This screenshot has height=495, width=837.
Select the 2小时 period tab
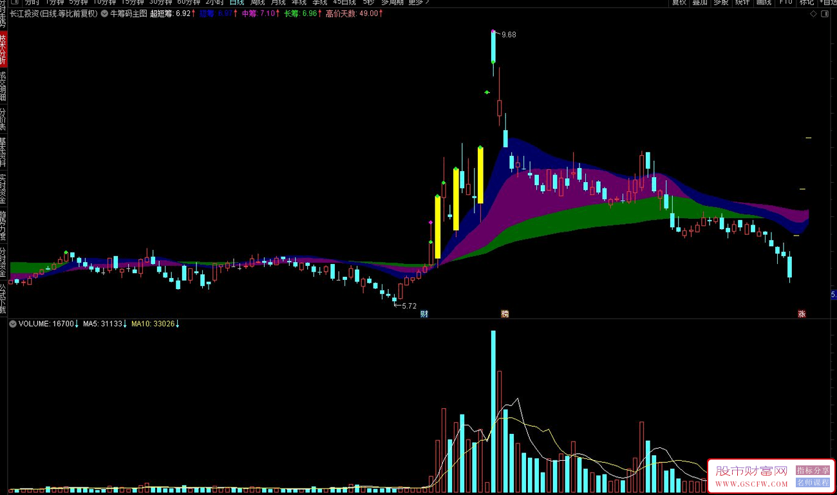coord(215,2)
